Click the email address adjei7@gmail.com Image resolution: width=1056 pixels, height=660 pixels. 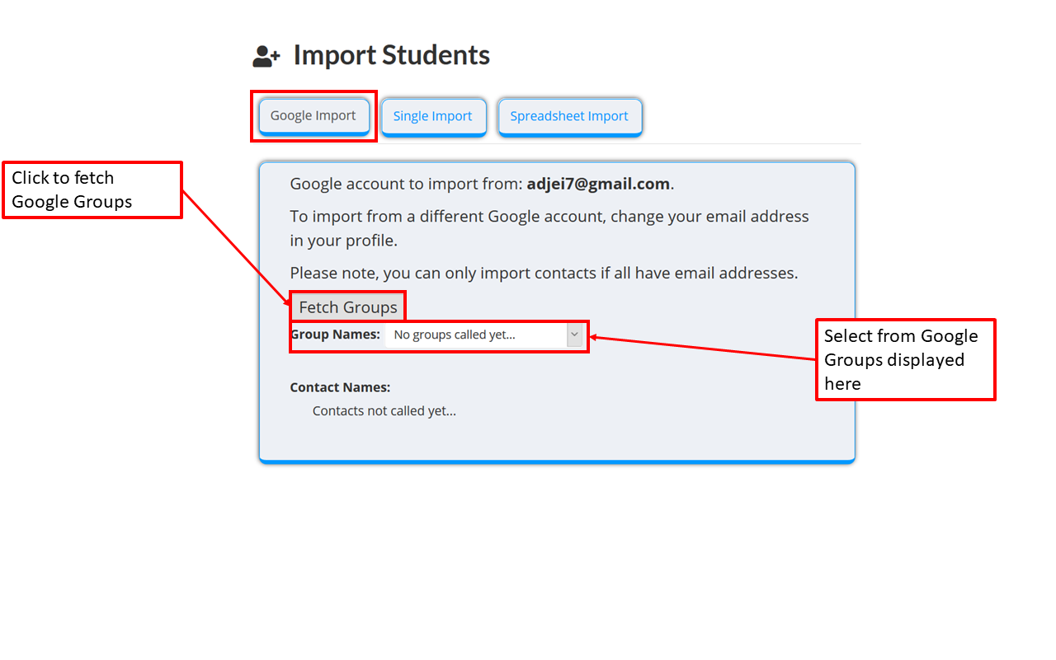point(597,183)
